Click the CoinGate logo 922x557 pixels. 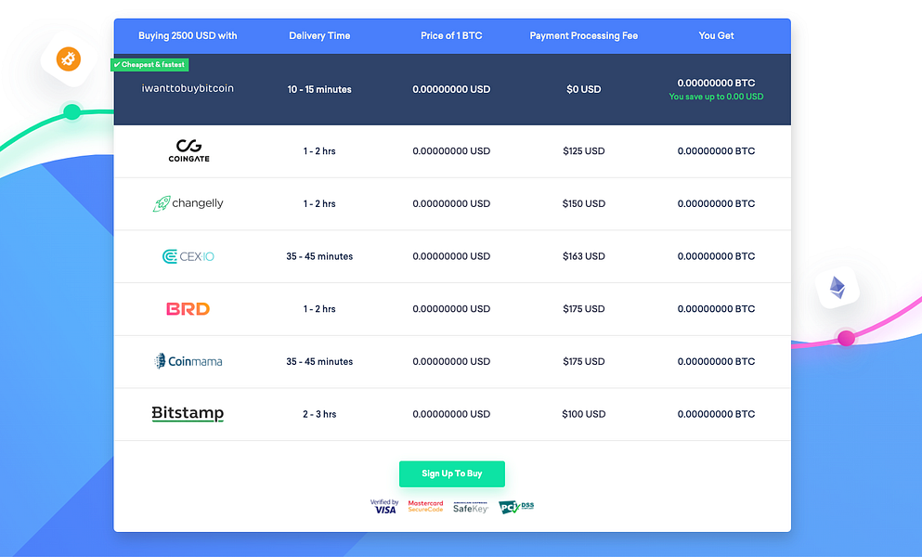click(x=188, y=150)
